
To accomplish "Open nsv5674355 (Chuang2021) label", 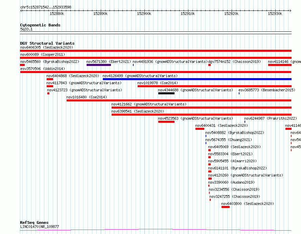I will point(229,140).
